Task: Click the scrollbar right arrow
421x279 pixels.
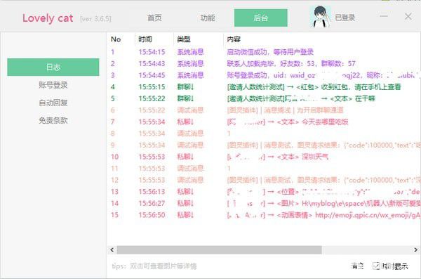Action: [x=415, y=250]
